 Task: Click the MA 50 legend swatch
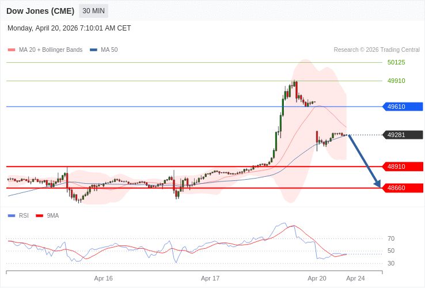[93, 50]
